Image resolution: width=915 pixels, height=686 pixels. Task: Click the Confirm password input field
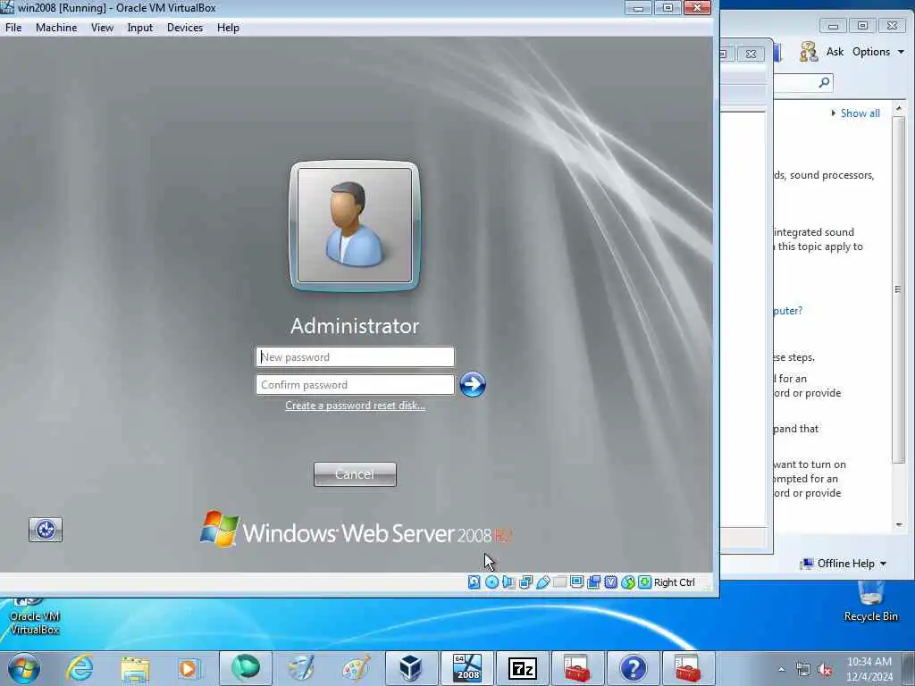pyautogui.click(x=356, y=385)
